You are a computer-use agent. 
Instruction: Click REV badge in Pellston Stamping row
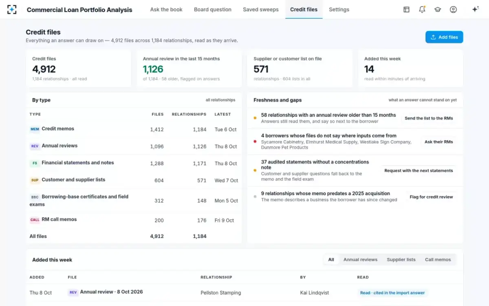coord(73,292)
